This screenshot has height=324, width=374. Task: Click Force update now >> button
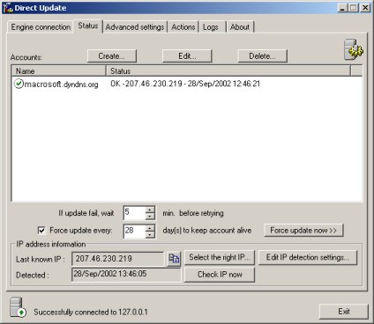tap(303, 231)
